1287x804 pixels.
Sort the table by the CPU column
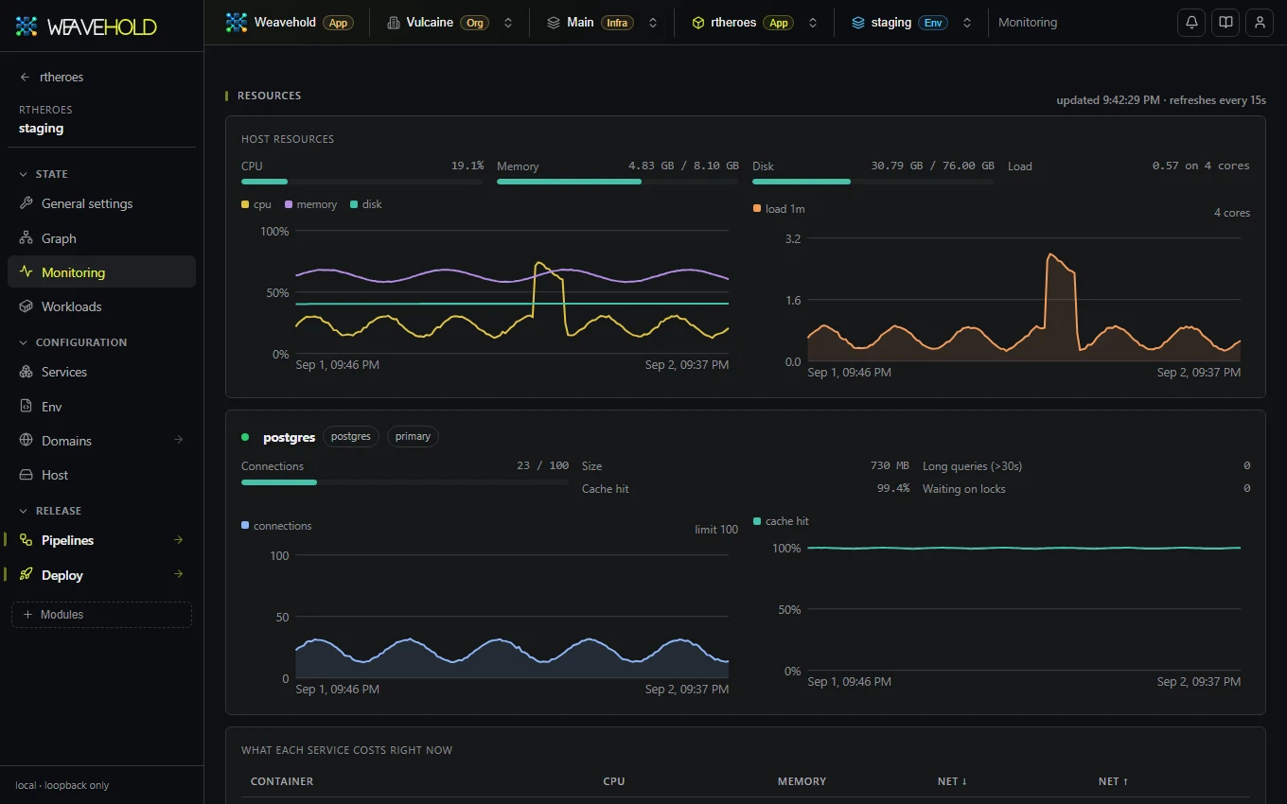point(614,781)
